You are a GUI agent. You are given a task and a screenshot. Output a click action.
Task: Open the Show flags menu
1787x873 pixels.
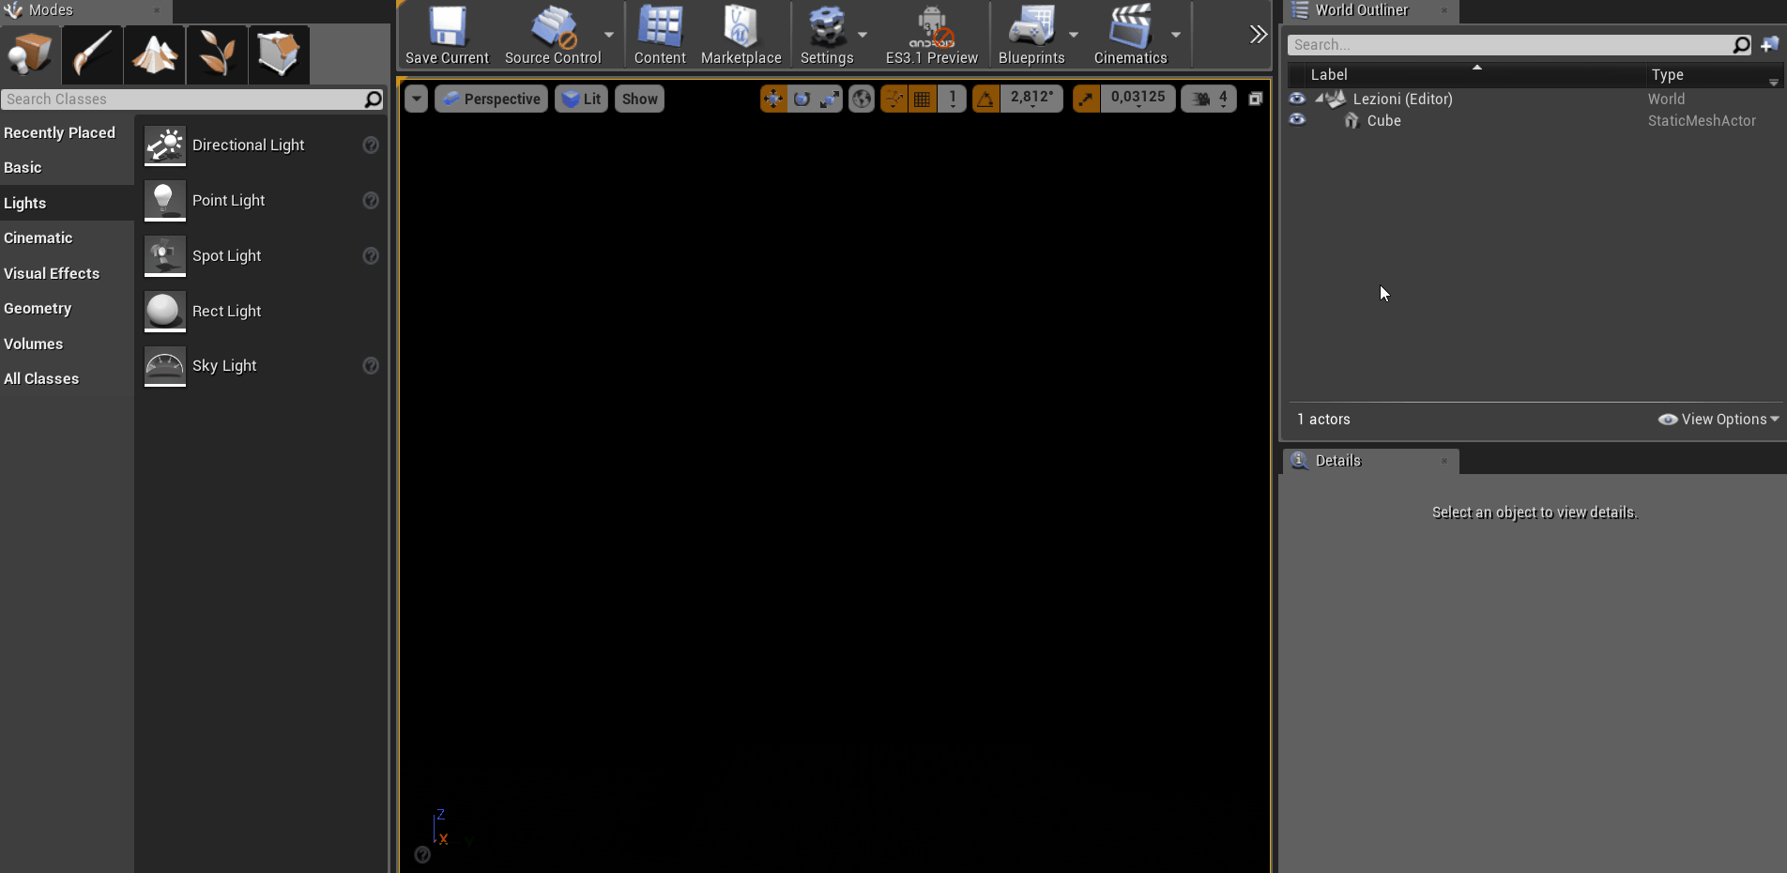638,98
